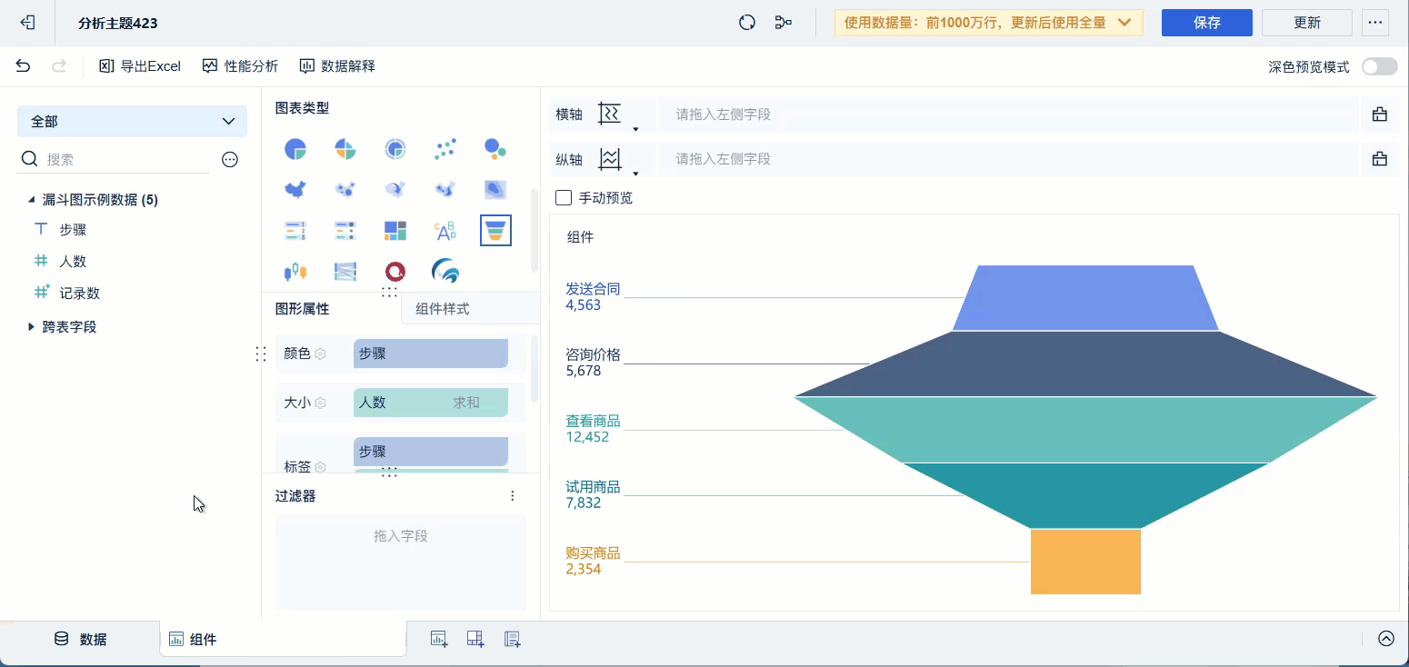Open the 标签 settings gear

click(x=320, y=467)
